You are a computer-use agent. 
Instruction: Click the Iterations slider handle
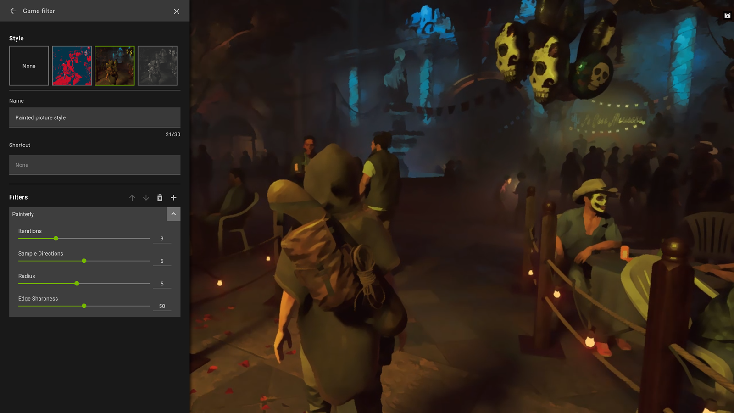(x=56, y=239)
